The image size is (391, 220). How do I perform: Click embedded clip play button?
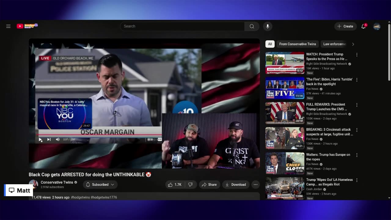pyautogui.click(x=40, y=139)
